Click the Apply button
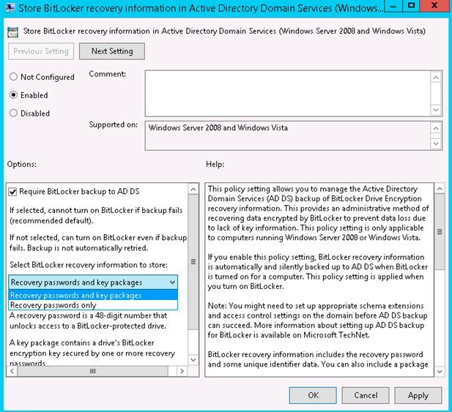This screenshot has height=412, width=452. click(418, 395)
